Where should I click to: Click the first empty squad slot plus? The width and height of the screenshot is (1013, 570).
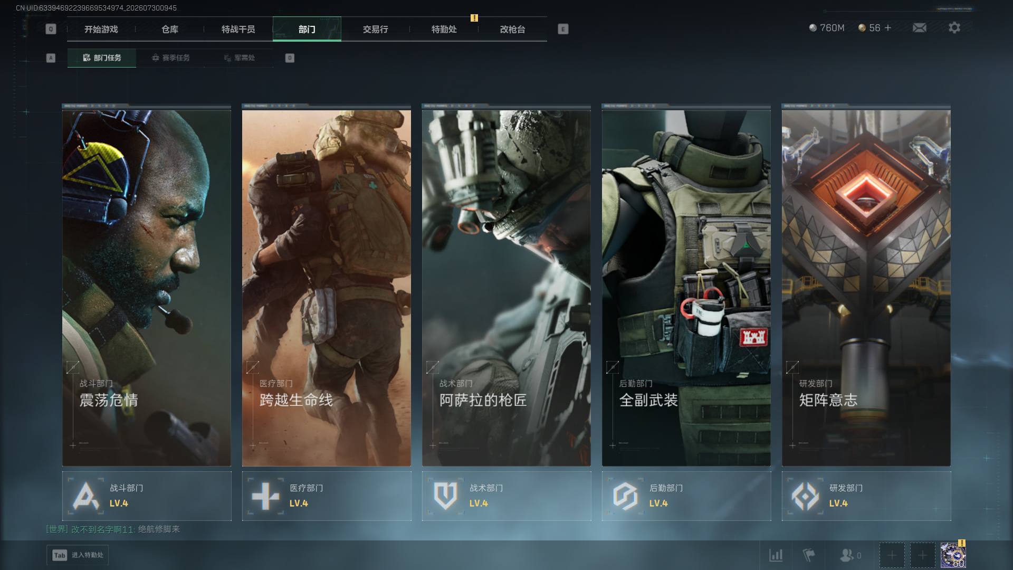892,555
